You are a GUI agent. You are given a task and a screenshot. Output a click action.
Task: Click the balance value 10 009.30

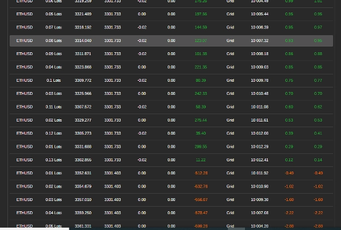tap(259, 199)
